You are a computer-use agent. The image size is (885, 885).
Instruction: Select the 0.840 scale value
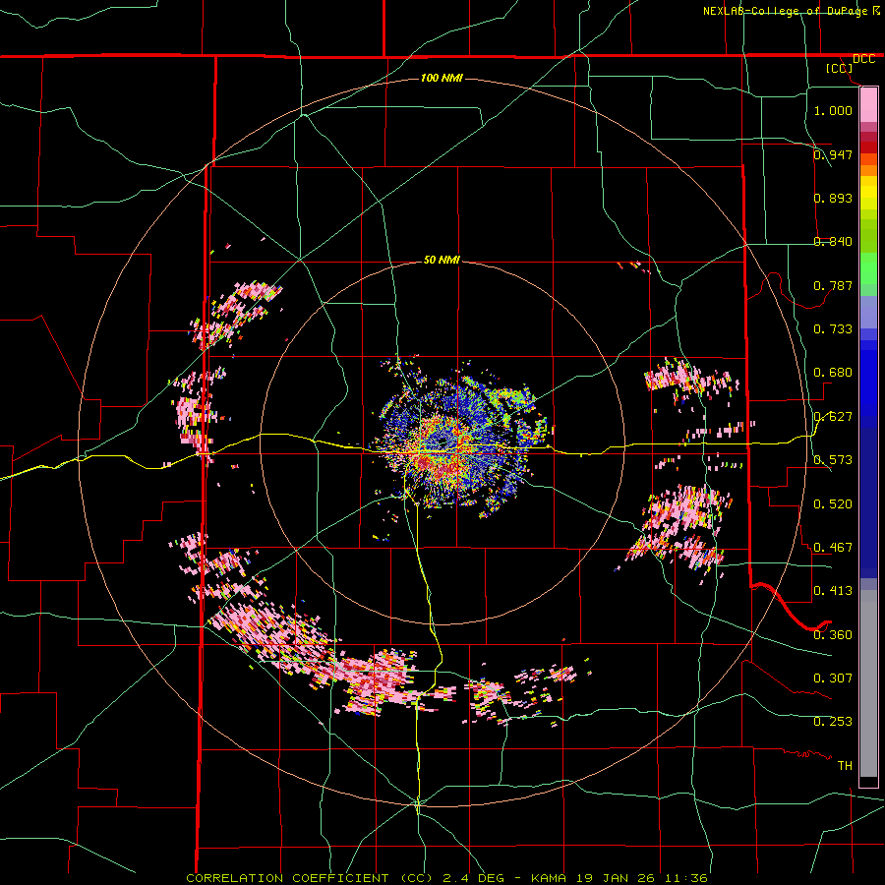(x=833, y=241)
